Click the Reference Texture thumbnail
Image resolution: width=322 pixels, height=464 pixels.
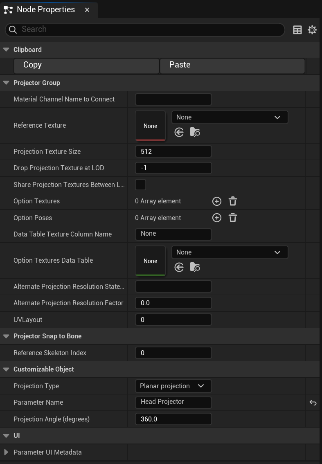150,126
